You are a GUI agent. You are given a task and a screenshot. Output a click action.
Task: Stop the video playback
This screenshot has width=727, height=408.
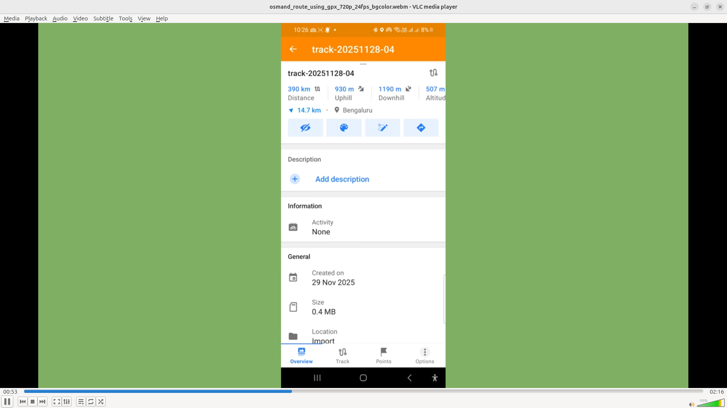[33, 402]
